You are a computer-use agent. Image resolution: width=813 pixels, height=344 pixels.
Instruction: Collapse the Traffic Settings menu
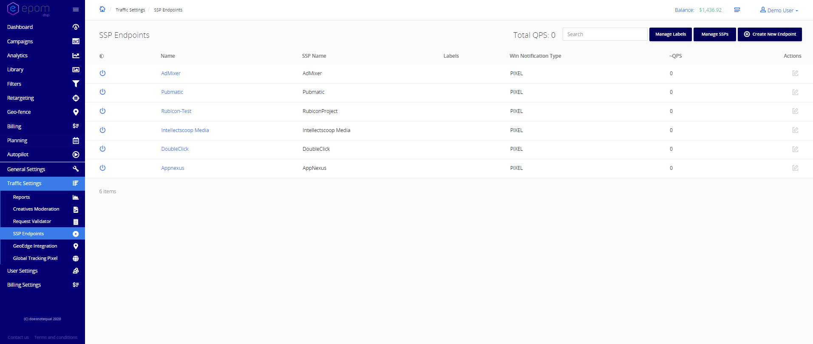pos(42,183)
